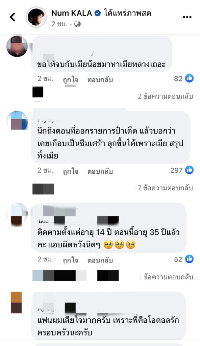Tap the blue verified badge icon

click(x=98, y=14)
